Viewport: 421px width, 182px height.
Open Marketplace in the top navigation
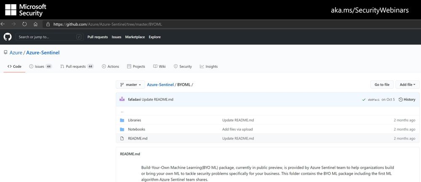pyautogui.click(x=135, y=37)
